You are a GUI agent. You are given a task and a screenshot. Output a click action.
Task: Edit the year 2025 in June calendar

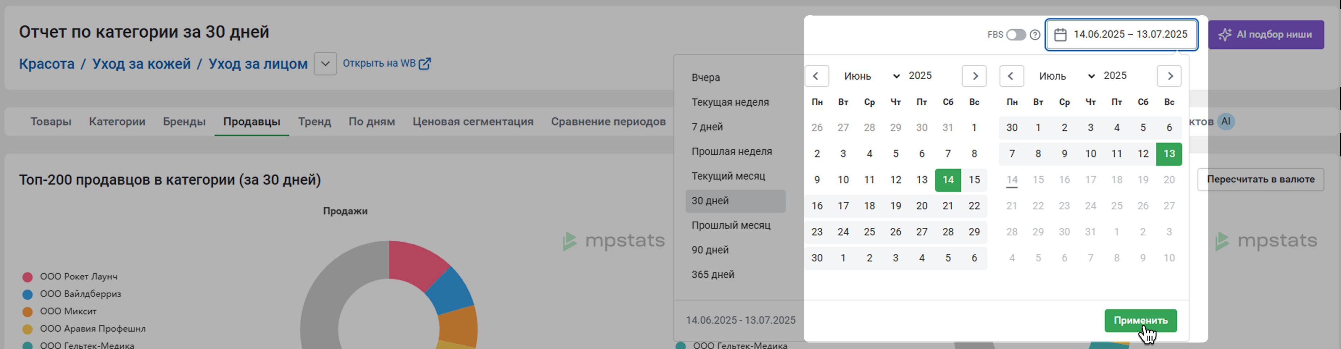pos(920,76)
